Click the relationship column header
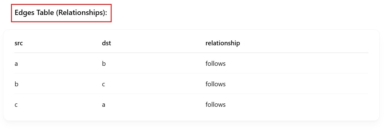Screen dimensions: 388x134 point(222,43)
